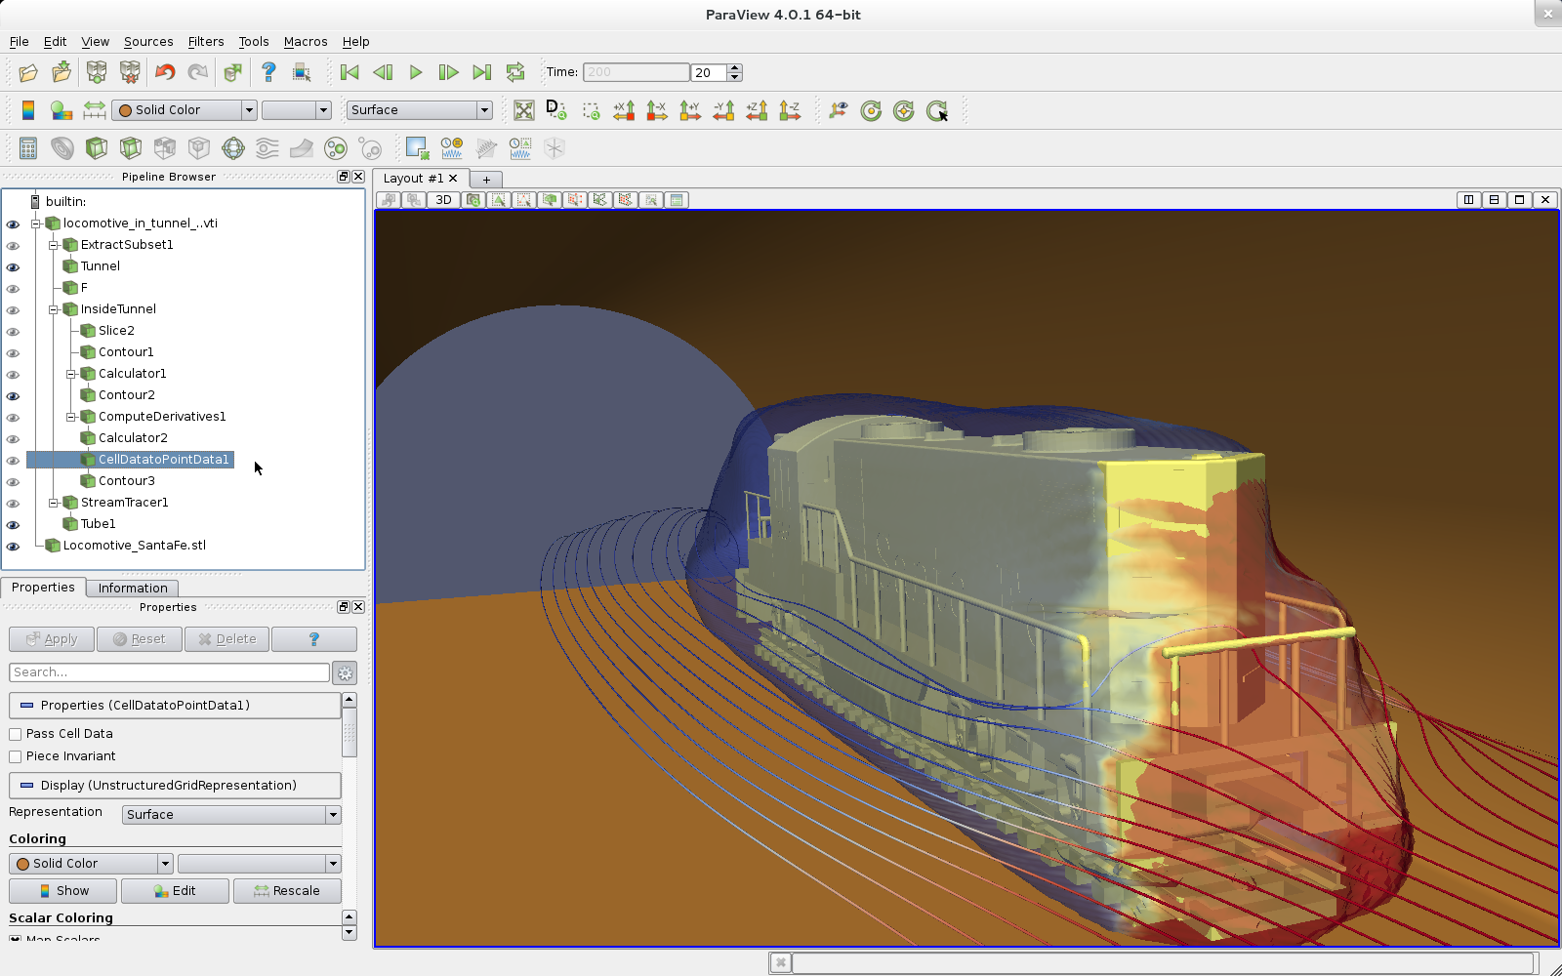Jump to the last frame
This screenshot has width=1562, height=976.
[481, 72]
